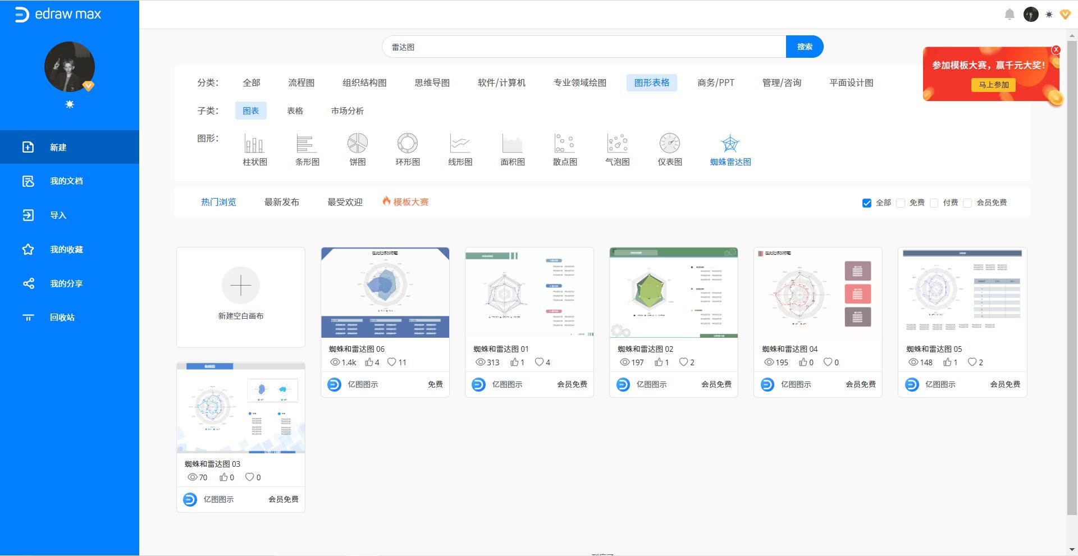Click the 搜索 search button
Image resolution: width=1078 pixels, height=556 pixels.
coord(804,47)
